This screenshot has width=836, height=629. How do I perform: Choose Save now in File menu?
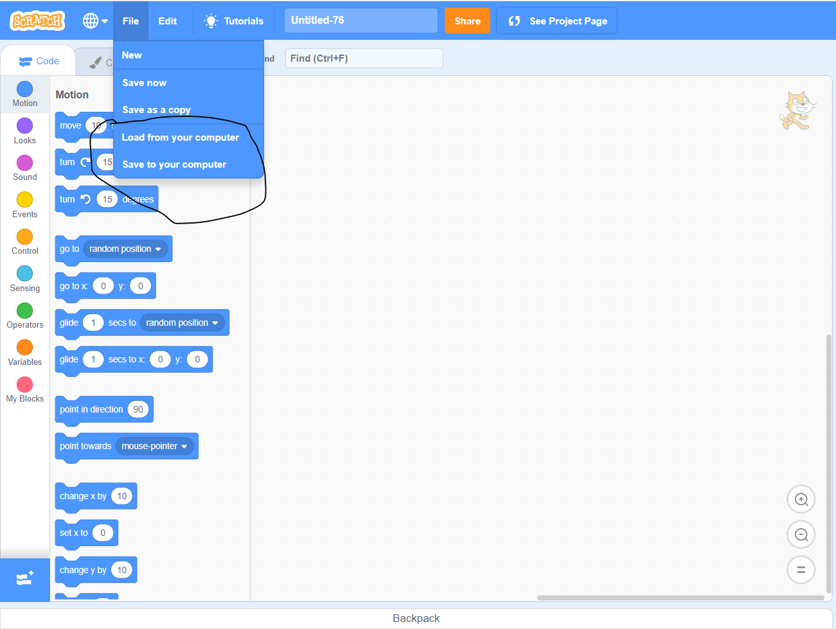[x=188, y=83]
